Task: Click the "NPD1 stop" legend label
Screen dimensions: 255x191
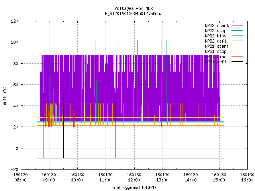Action: coord(216,51)
